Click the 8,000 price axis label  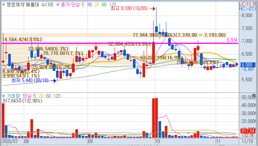(247, 16)
